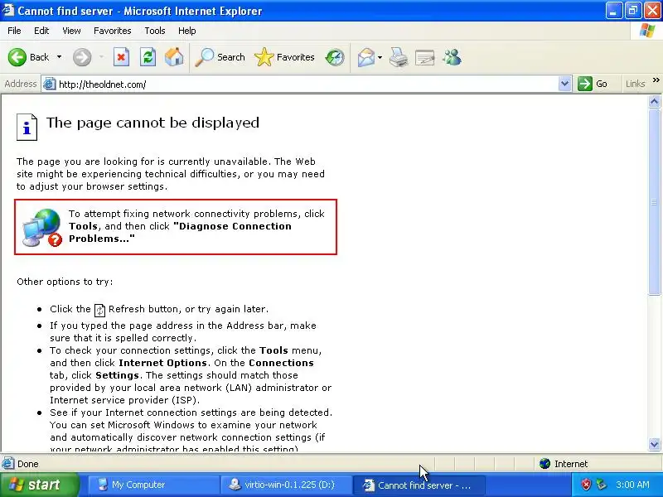Click the Windows Start button
Screen dimensions: 663x497
click(x=40, y=485)
